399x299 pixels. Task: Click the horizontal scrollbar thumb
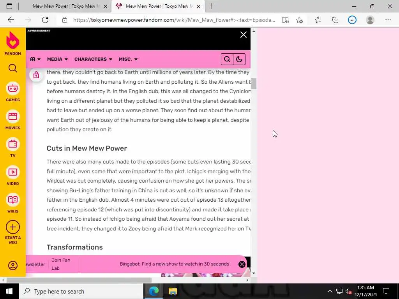(x=79, y=280)
